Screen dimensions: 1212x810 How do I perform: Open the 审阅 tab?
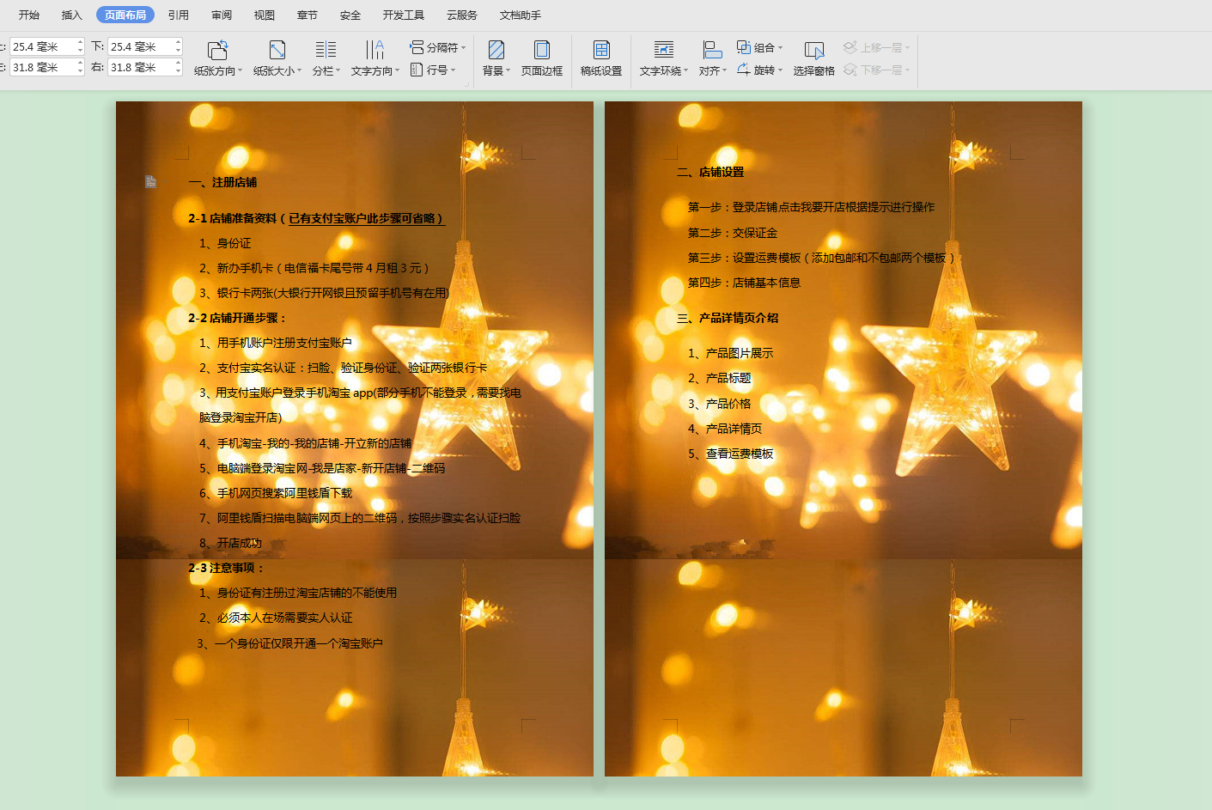(222, 15)
